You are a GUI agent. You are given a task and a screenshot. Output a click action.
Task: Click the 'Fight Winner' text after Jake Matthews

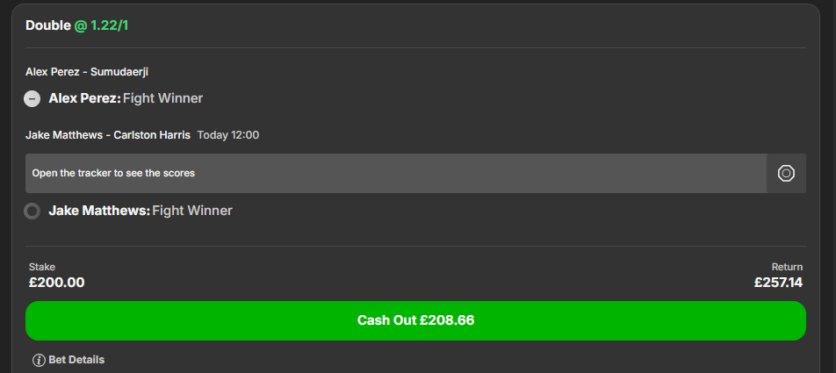coord(192,211)
